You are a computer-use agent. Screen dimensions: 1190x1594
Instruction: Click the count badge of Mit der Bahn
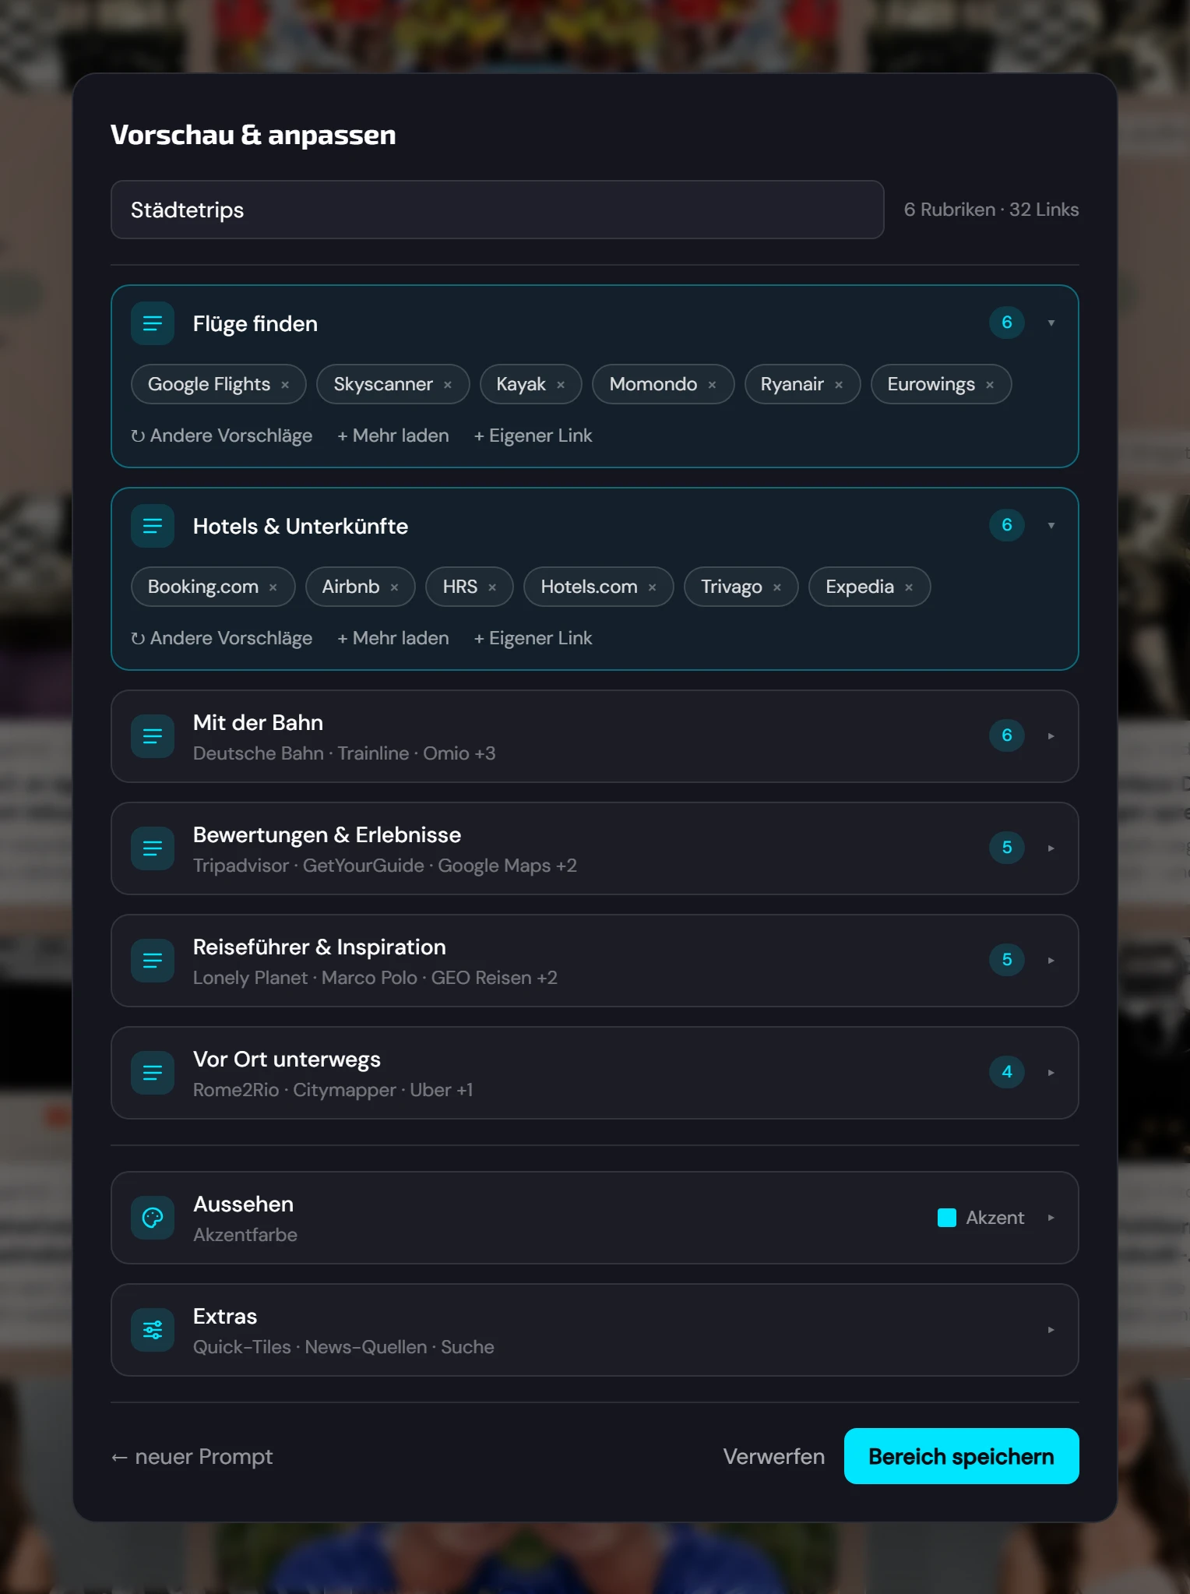pyautogui.click(x=1007, y=735)
